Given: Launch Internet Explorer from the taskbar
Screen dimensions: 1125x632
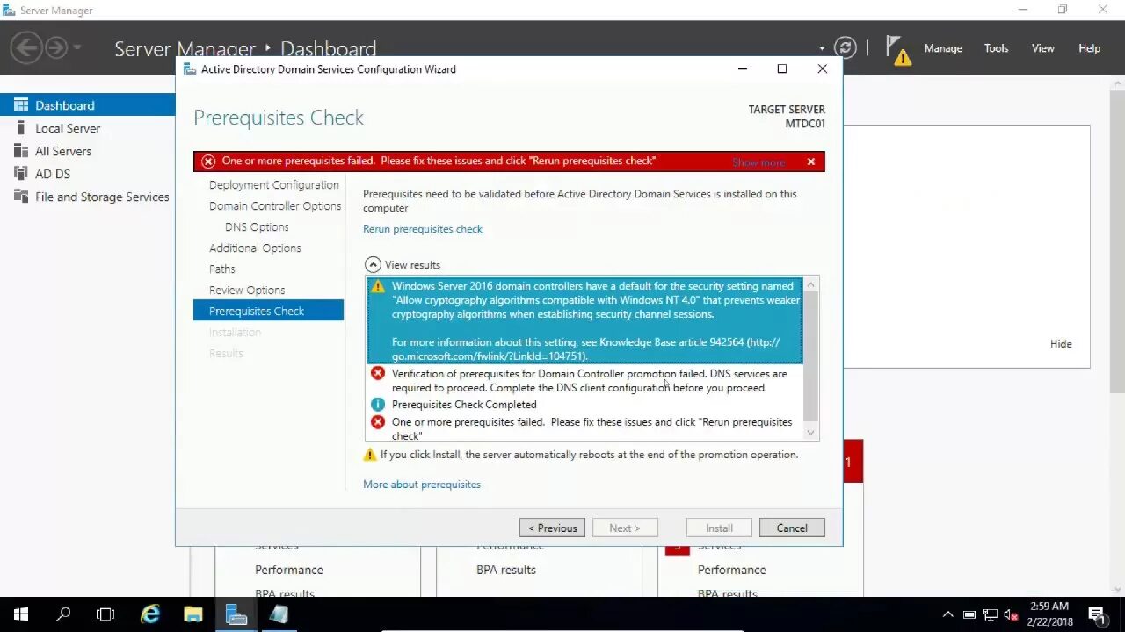Looking at the screenshot, I should pyautogui.click(x=150, y=614).
